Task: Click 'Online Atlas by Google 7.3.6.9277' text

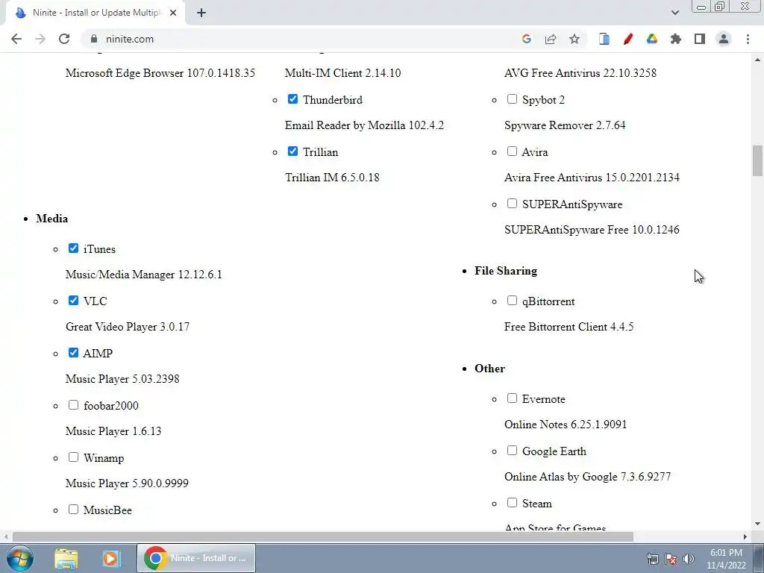Action: click(588, 477)
